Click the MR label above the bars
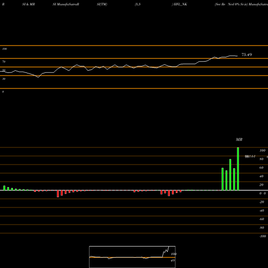 pyautogui.click(x=239, y=139)
